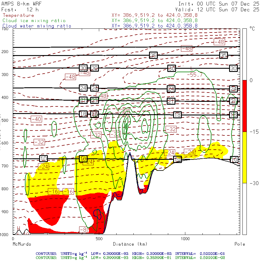This screenshot has height=261, width=261.
Task: Click the '0' colorbar tick label
Action: [251, 80]
